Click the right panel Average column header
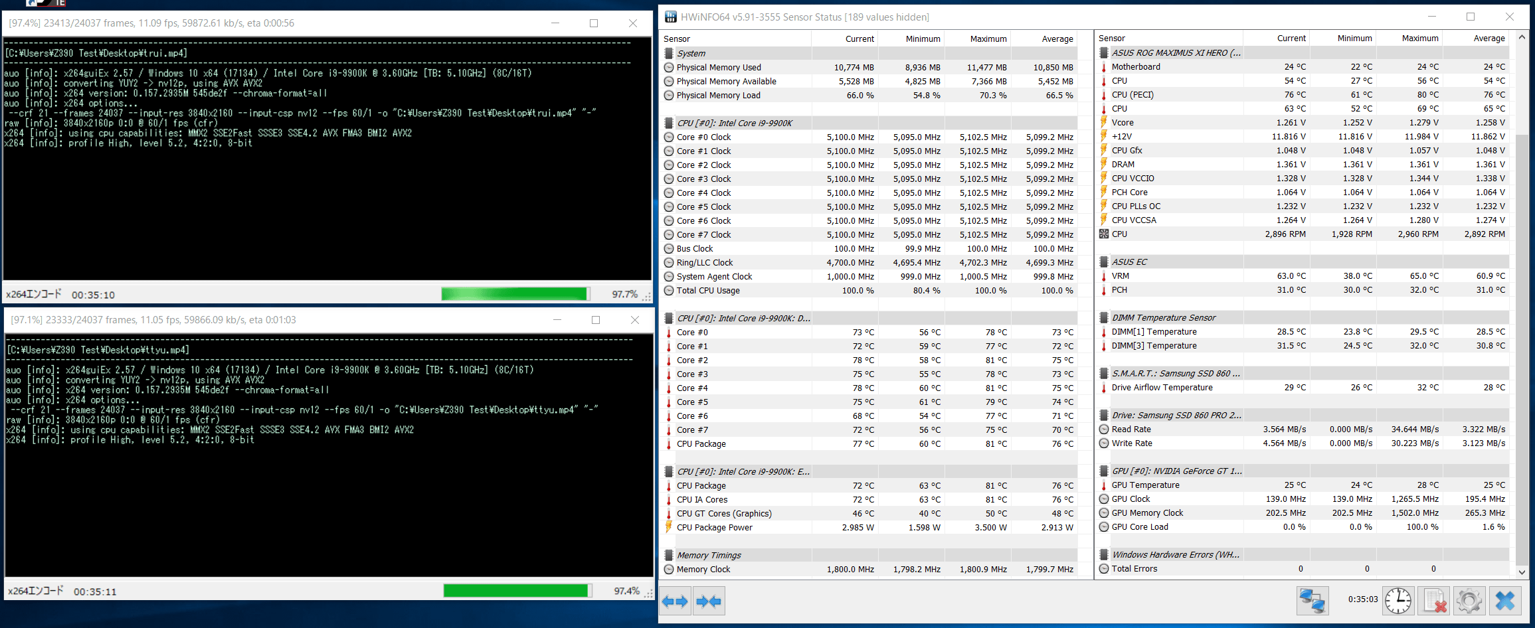This screenshot has width=1535, height=628. click(1475, 38)
